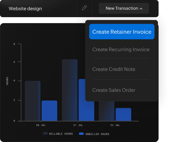This screenshot has width=171, height=142.
Task: Collapse menu via the New Transaction chevron
Action: click(141, 8)
